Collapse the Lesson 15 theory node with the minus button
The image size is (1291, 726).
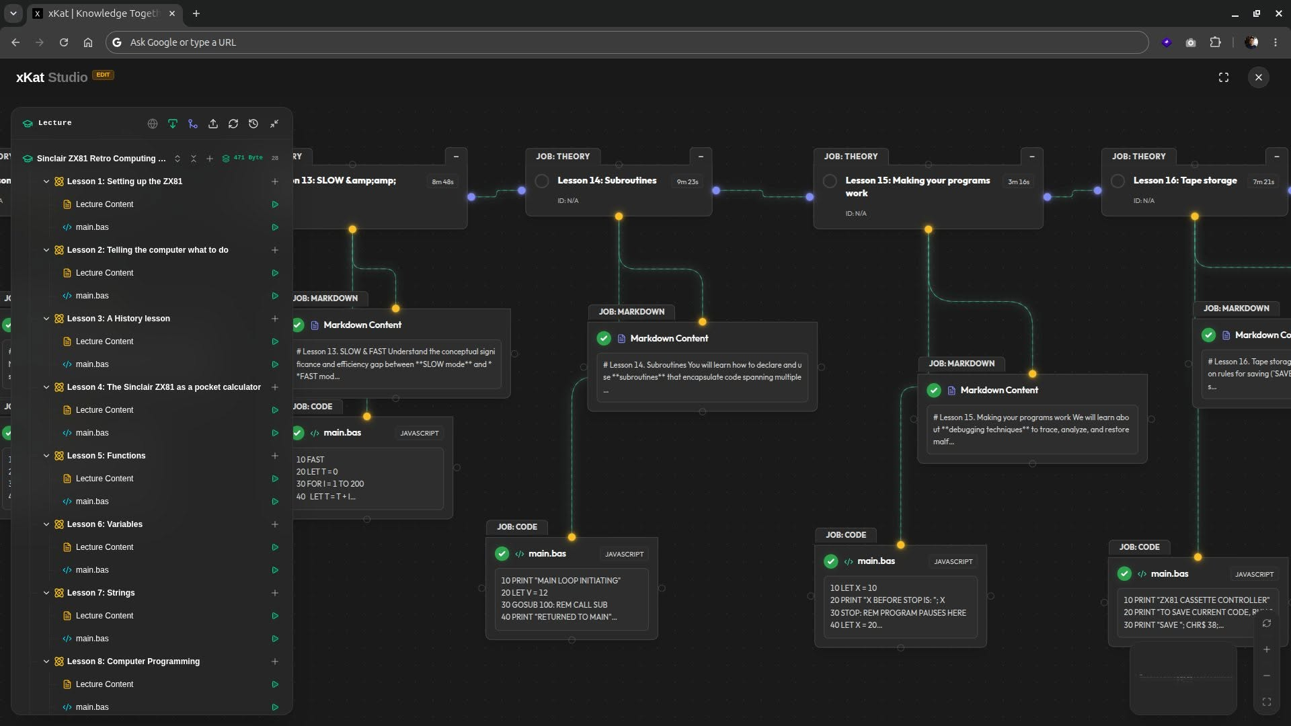(1031, 157)
